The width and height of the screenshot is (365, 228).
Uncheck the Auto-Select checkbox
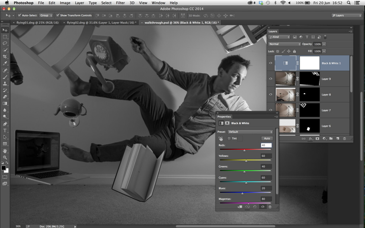click(x=20, y=15)
